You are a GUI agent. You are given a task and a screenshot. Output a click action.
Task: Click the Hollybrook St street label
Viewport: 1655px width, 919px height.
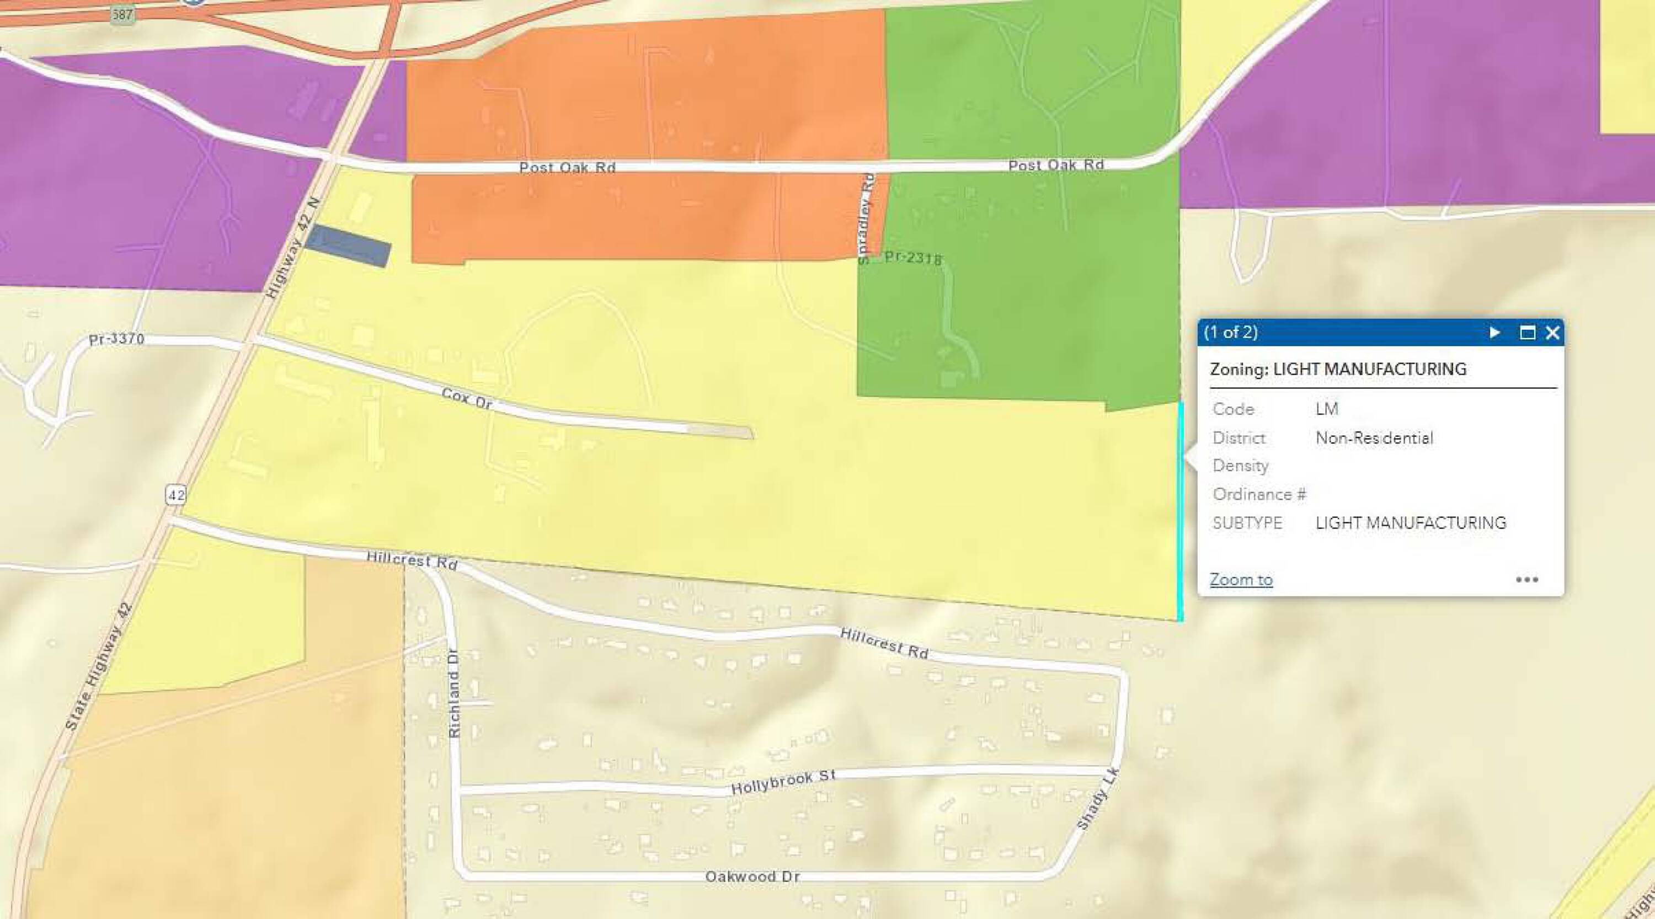point(783,782)
